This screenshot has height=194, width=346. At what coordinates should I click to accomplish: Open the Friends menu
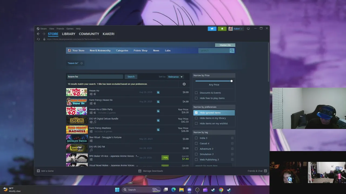point(60,29)
